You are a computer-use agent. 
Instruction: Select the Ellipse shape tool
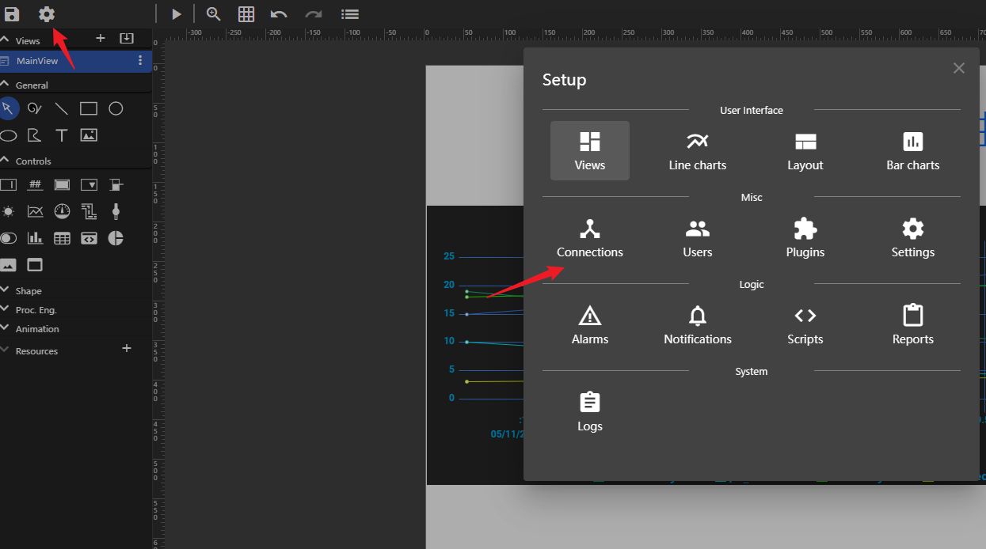8,135
